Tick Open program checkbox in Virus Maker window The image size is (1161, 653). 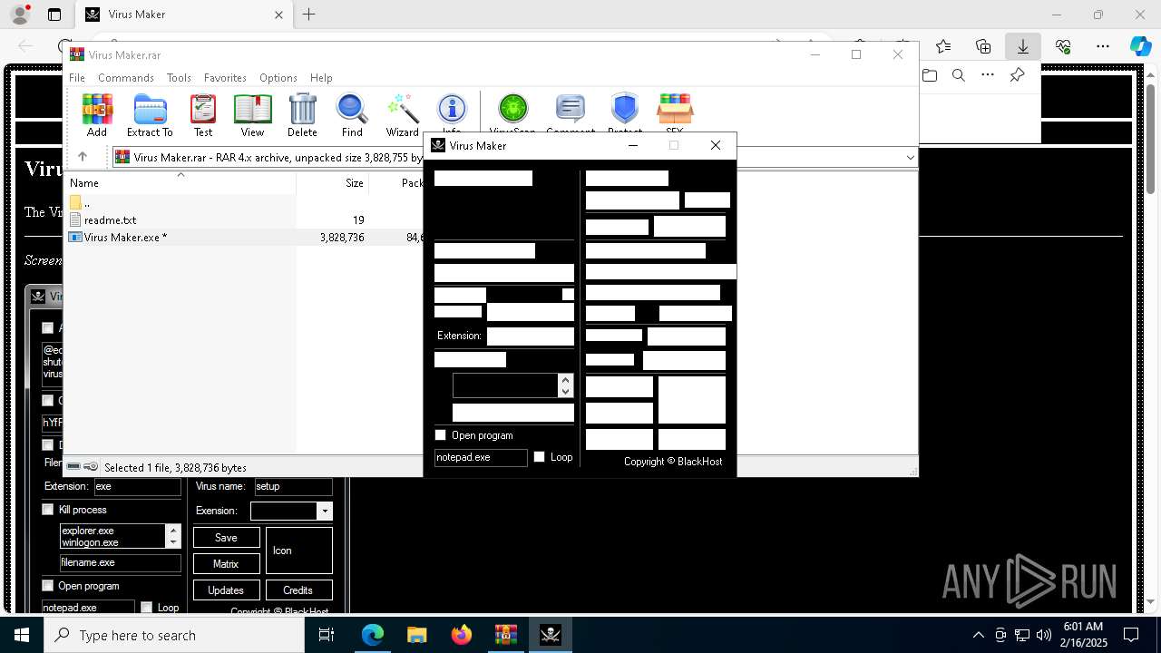[x=441, y=435]
